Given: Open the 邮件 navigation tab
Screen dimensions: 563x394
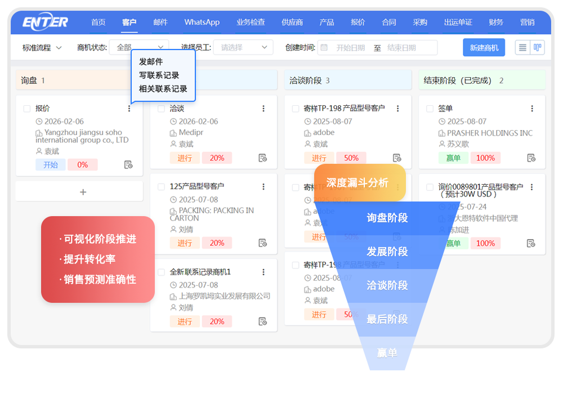Looking at the screenshot, I should (x=160, y=23).
